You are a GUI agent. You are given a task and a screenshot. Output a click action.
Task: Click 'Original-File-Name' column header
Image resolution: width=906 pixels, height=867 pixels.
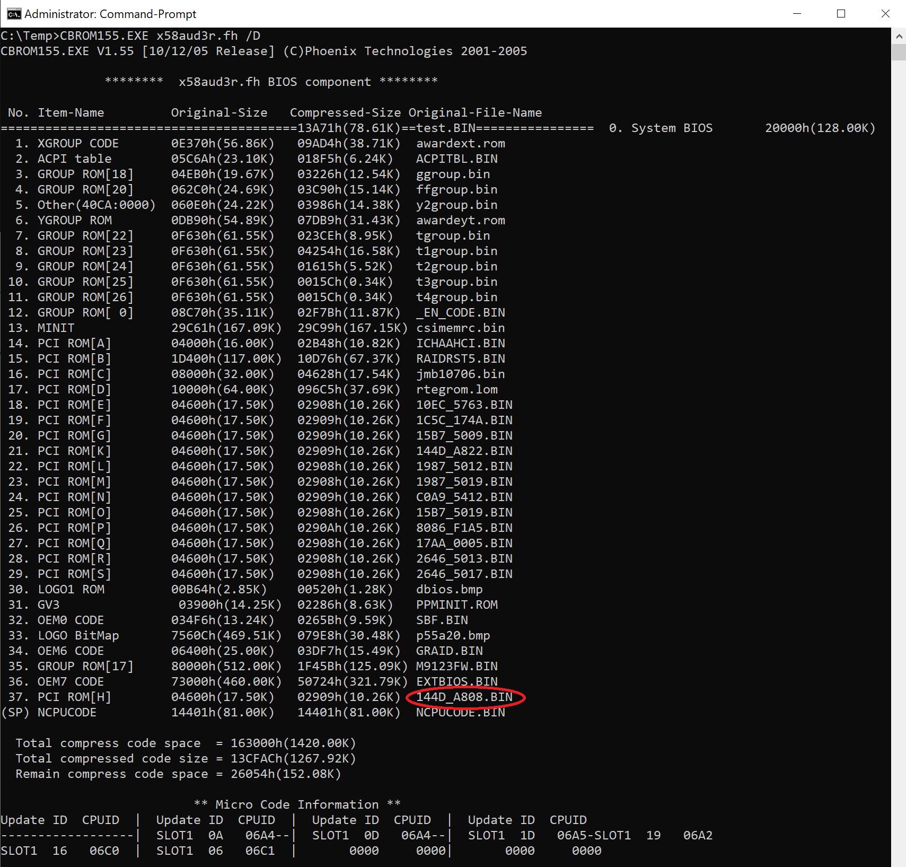(x=475, y=112)
